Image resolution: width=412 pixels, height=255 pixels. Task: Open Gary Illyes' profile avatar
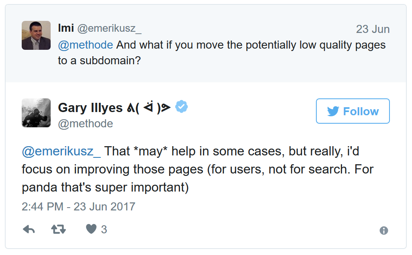click(36, 113)
